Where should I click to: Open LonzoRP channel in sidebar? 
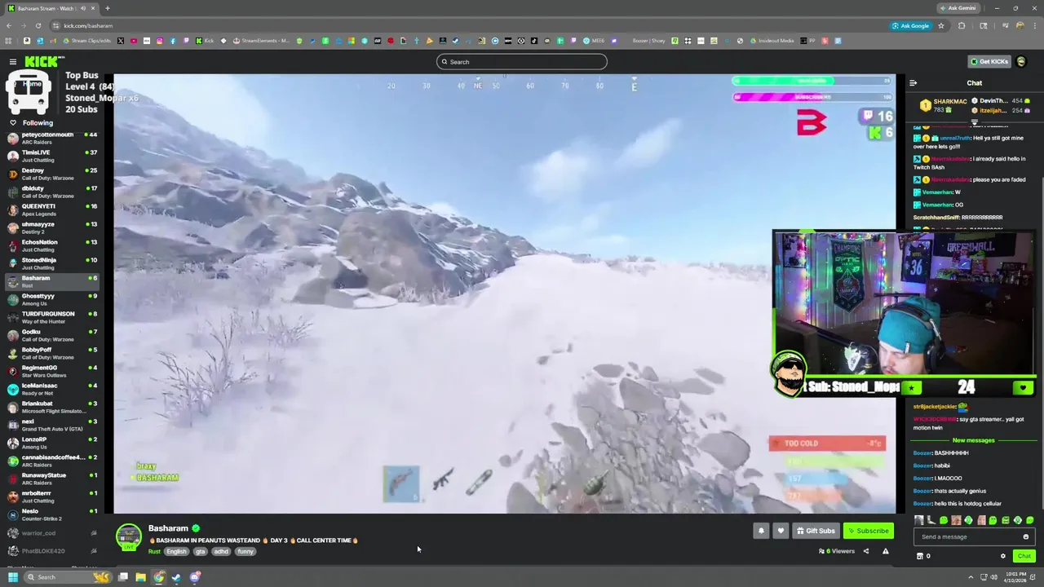pos(51,443)
